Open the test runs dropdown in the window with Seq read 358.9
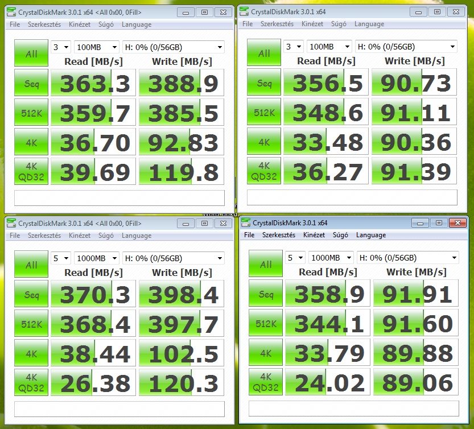 pos(295,258)
